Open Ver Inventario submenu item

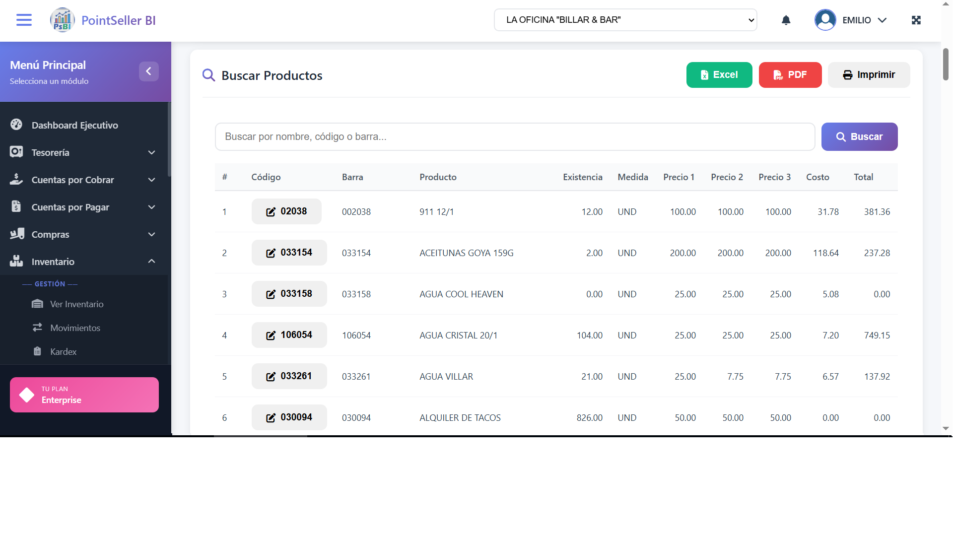pyautogui.click(x=76, y=304)
